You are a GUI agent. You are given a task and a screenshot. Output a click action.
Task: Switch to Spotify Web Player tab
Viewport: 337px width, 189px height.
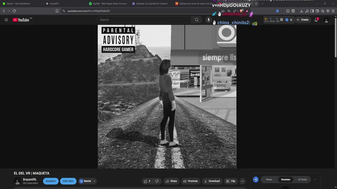pos(108,4)
